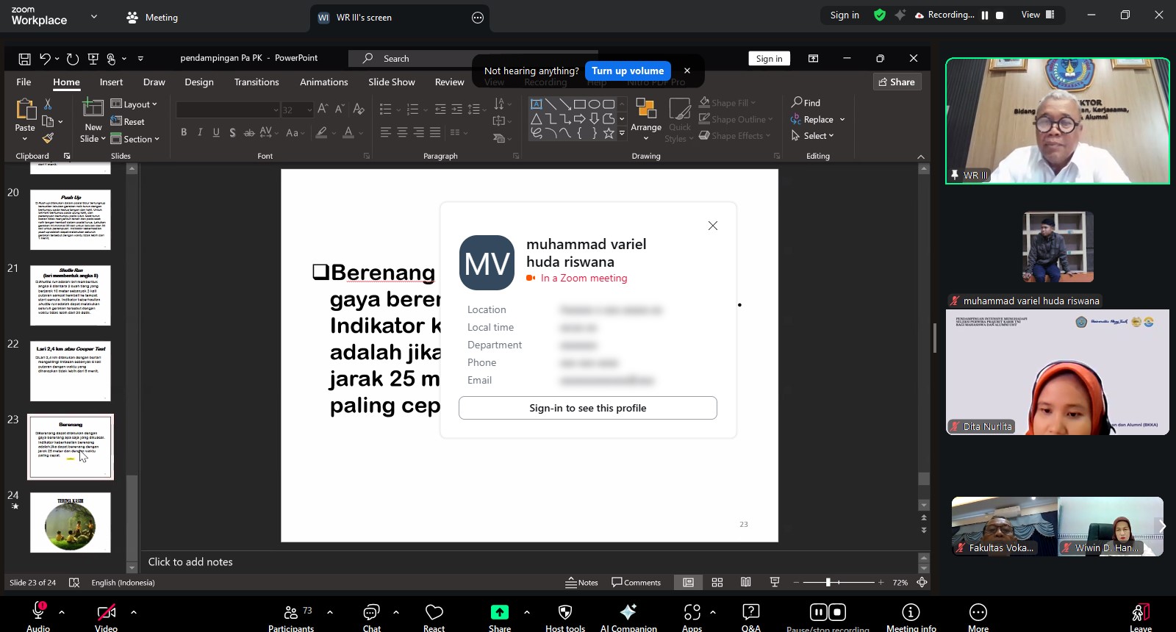Turn on camera with Video button
Viewport: 1176px width, 632px height.
107,614
